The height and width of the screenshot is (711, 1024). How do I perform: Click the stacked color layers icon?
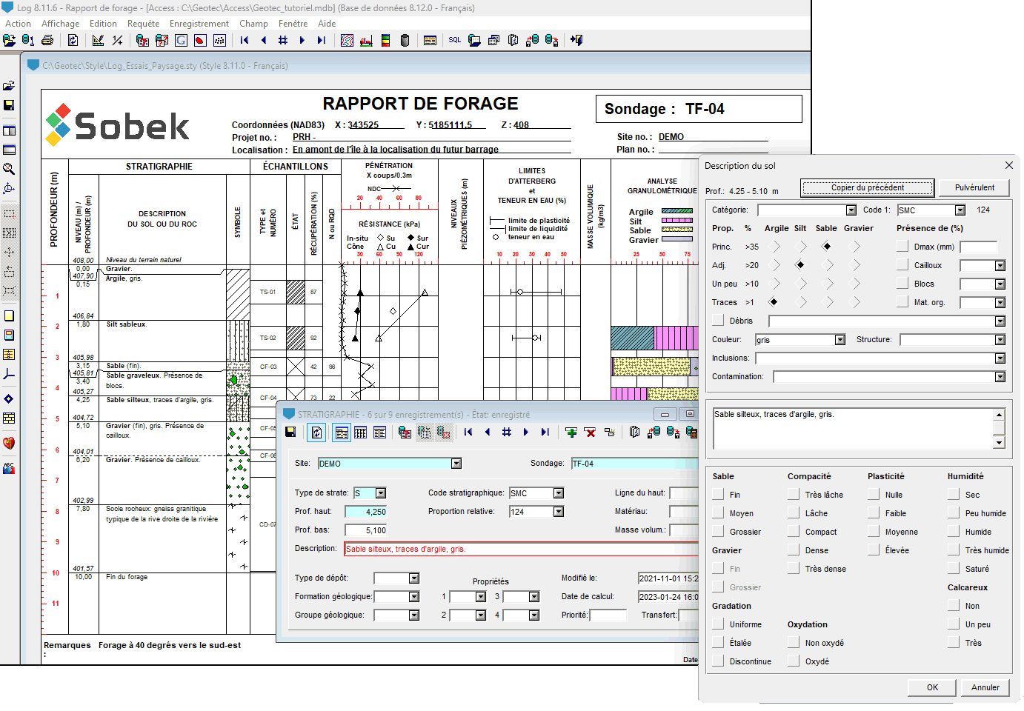tap(385, 40)
